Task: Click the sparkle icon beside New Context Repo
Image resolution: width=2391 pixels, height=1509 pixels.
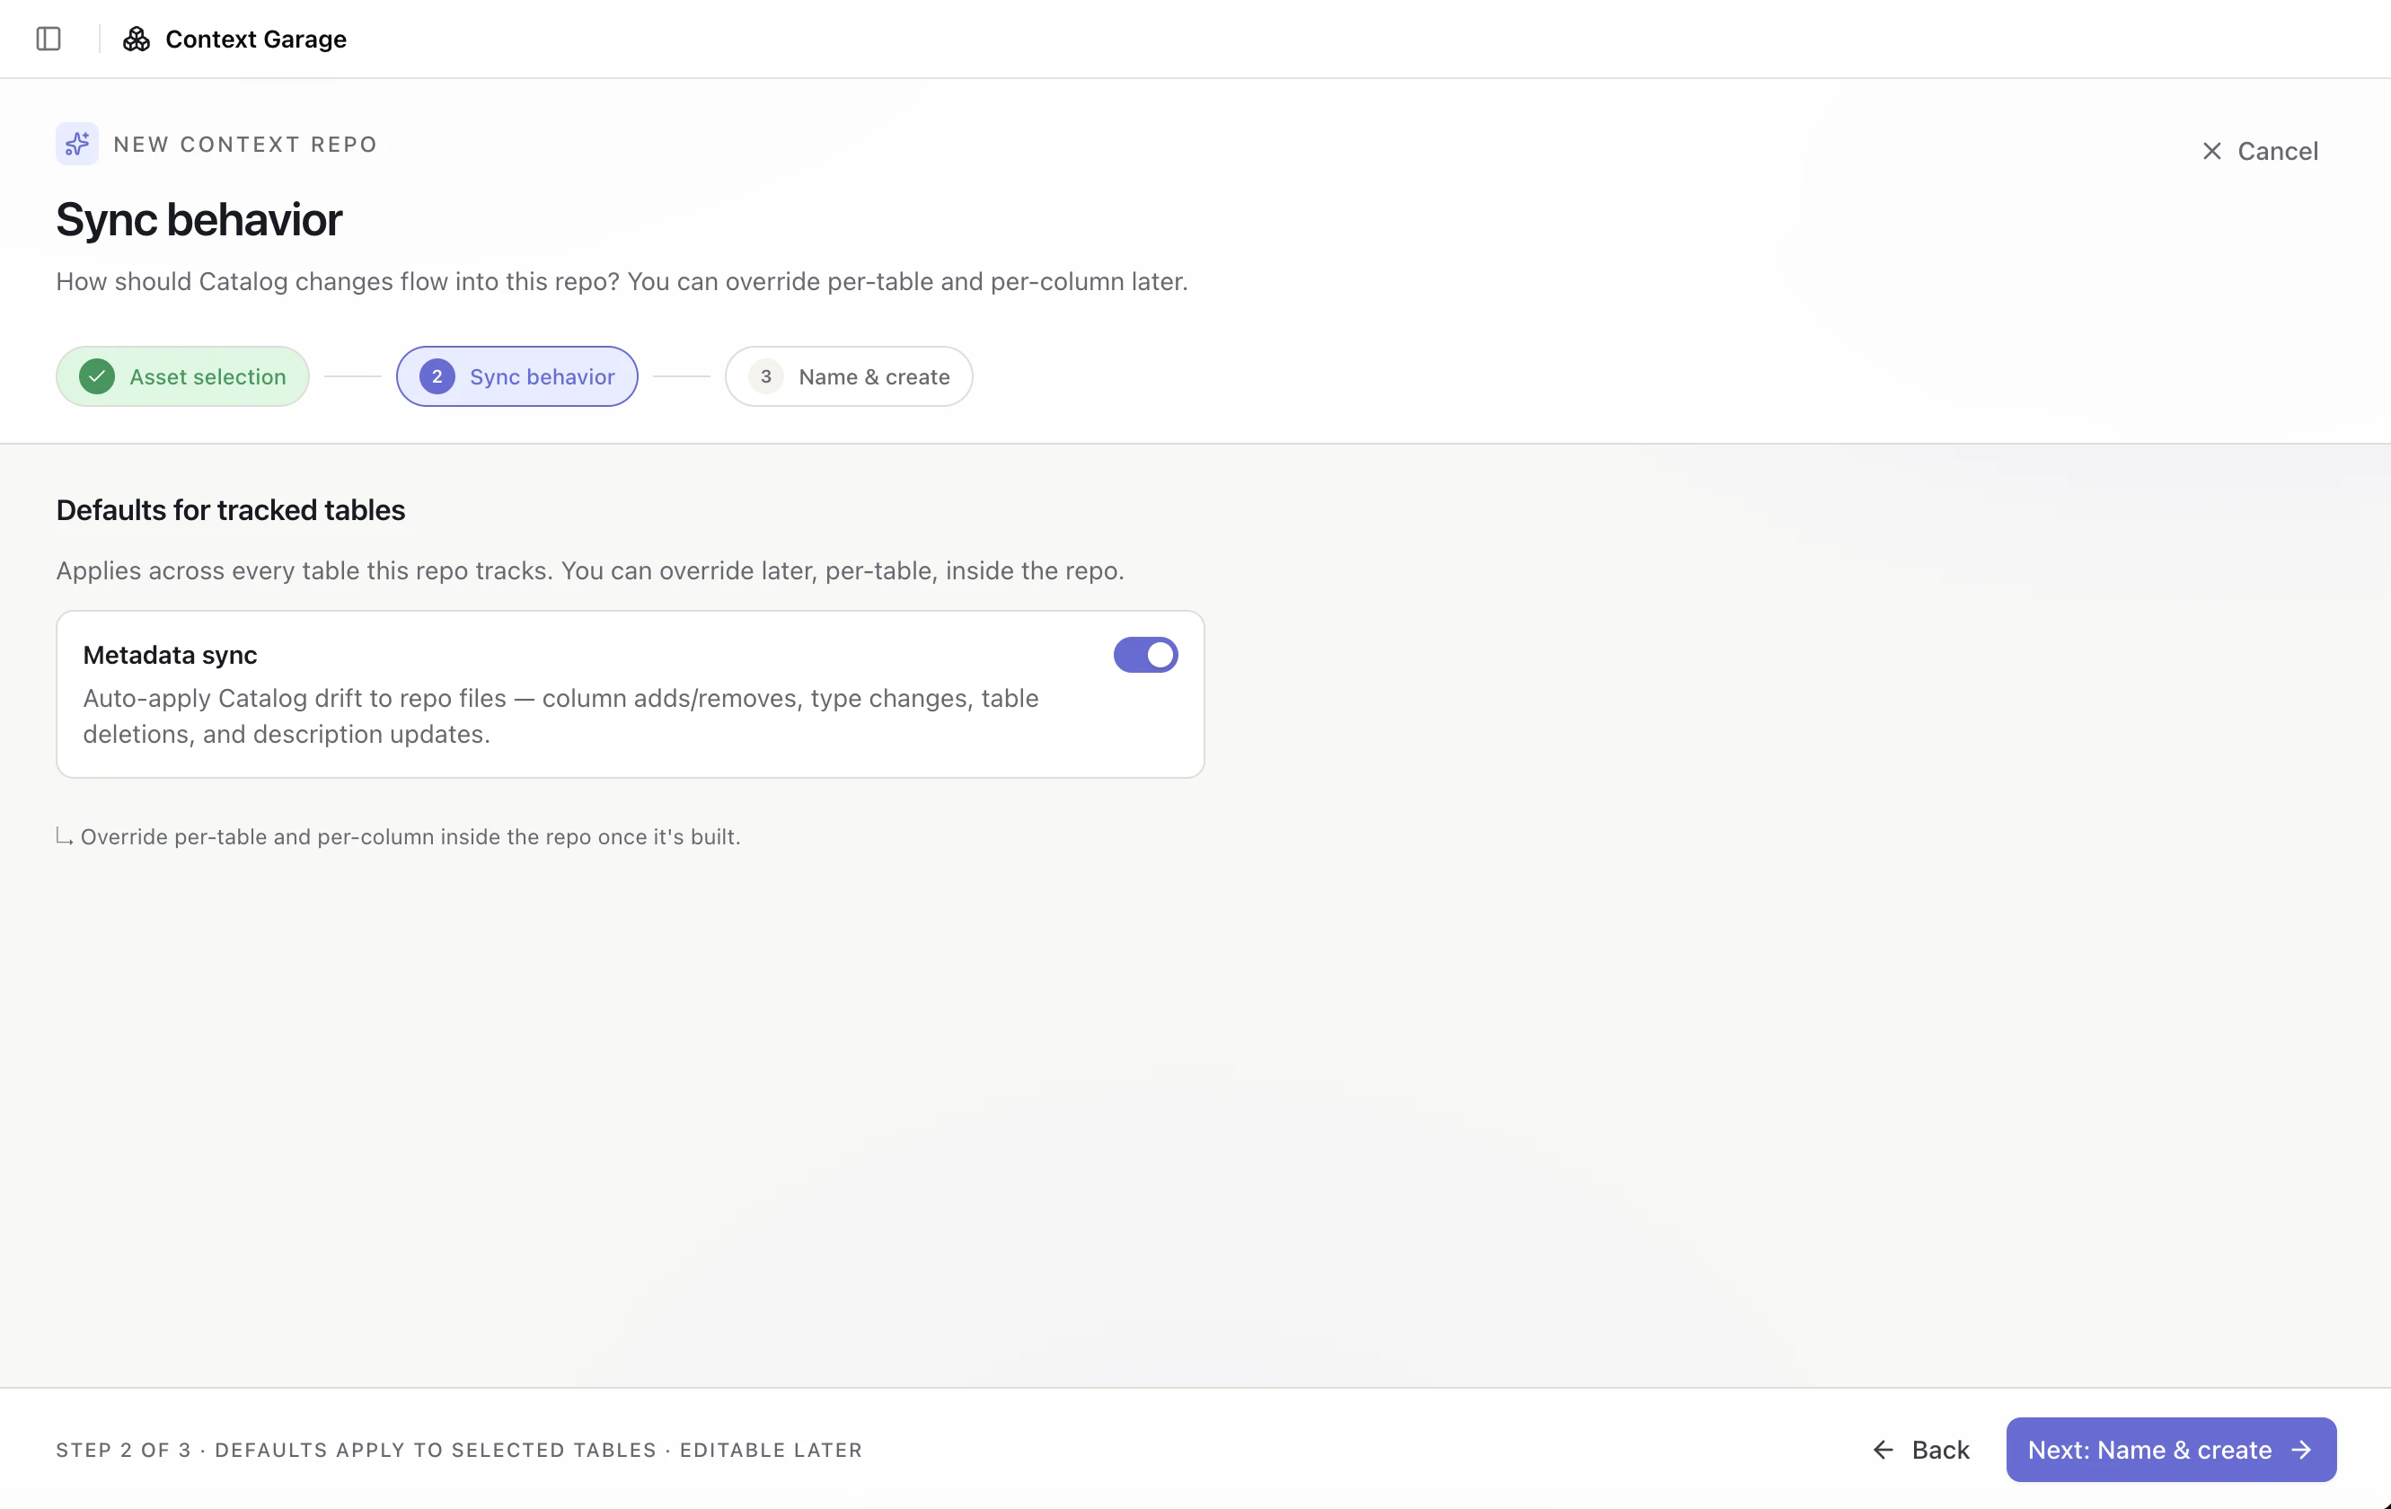Action: coord(77,144)
